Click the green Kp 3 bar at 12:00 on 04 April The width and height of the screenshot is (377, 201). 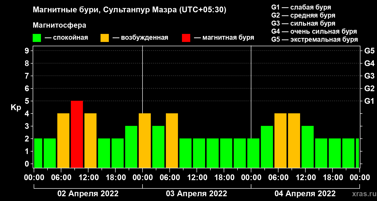(x=308, y=147)
